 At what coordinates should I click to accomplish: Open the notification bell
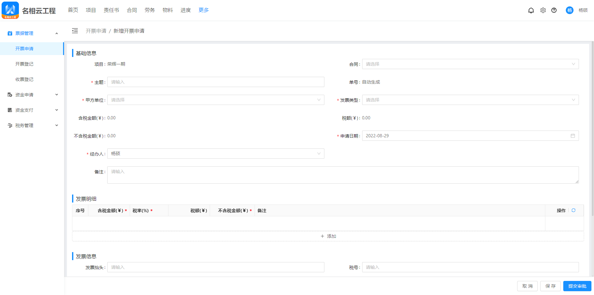(531, 10)
